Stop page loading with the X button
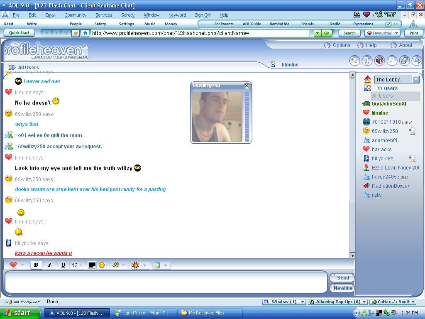This screenshot has width=425, height=319. click(66, 33)
